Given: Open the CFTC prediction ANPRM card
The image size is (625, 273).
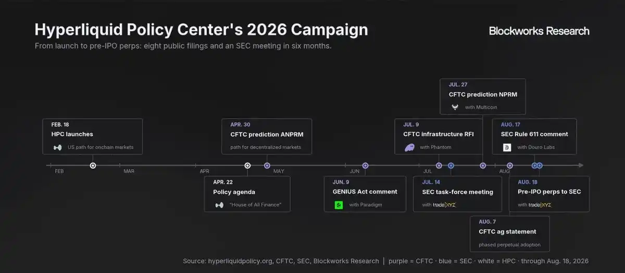Looking at the screenshot, I should (x=267, y=136).
